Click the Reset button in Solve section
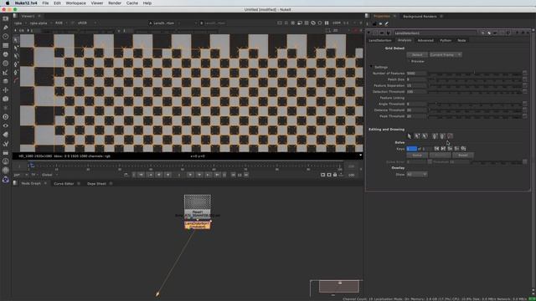Viewport: 536px width, 301px height. point(463,156)
